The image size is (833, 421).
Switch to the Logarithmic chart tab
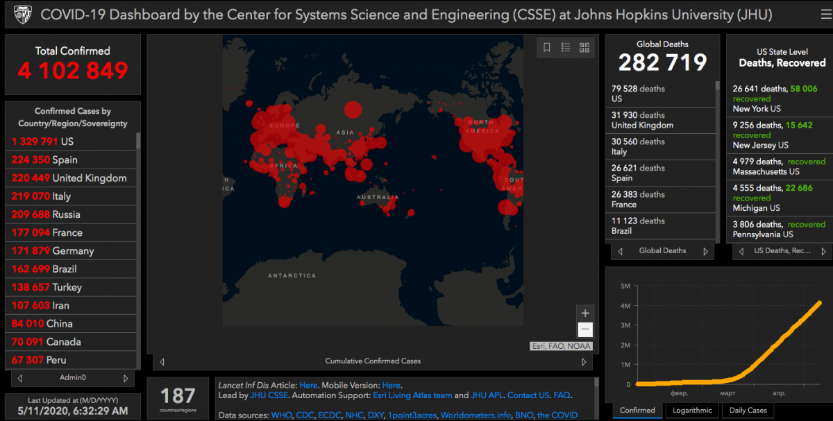click(x=692, y=411)
